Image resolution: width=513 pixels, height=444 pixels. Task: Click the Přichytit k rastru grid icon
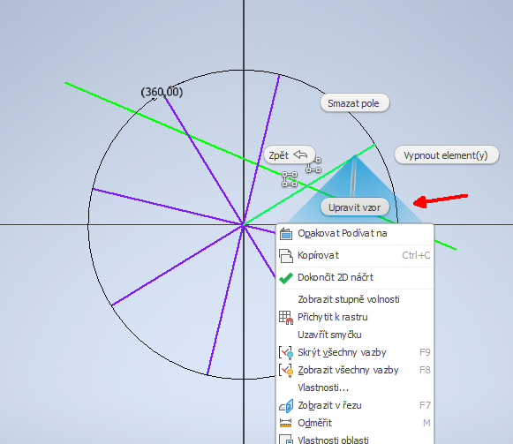[285, 318]
